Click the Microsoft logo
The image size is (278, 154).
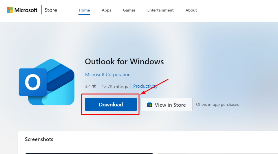point(22,10)
